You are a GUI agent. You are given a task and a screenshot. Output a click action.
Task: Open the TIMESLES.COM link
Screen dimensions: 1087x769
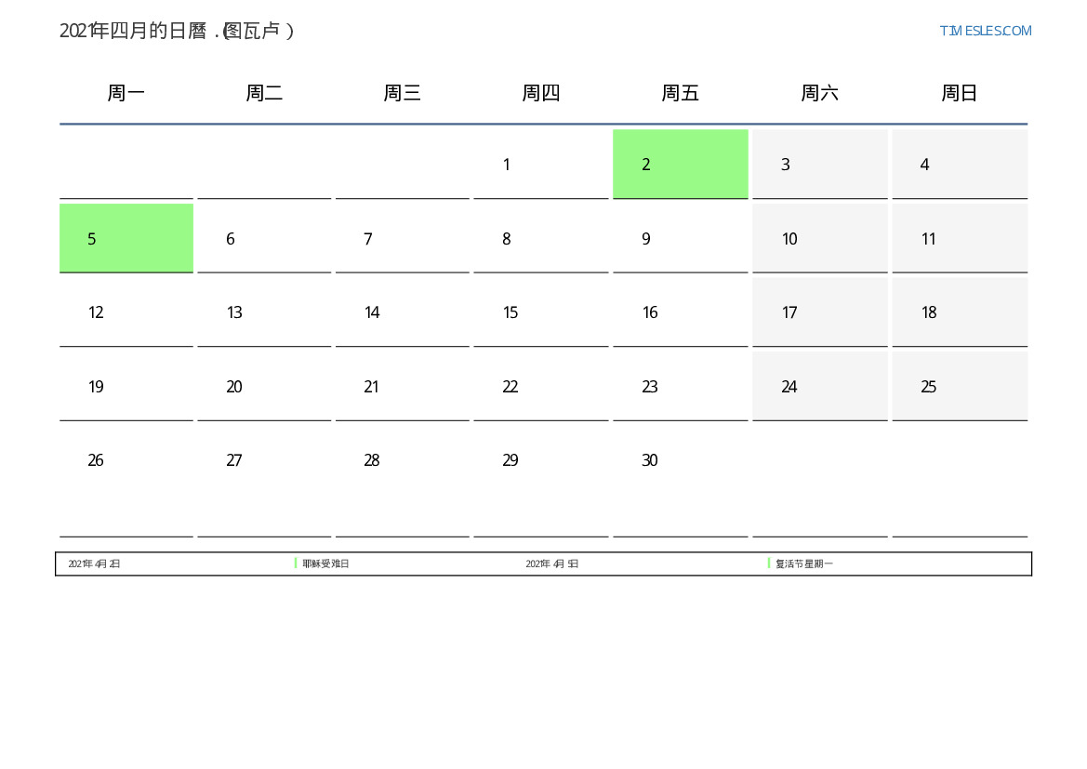coord(985,31)
